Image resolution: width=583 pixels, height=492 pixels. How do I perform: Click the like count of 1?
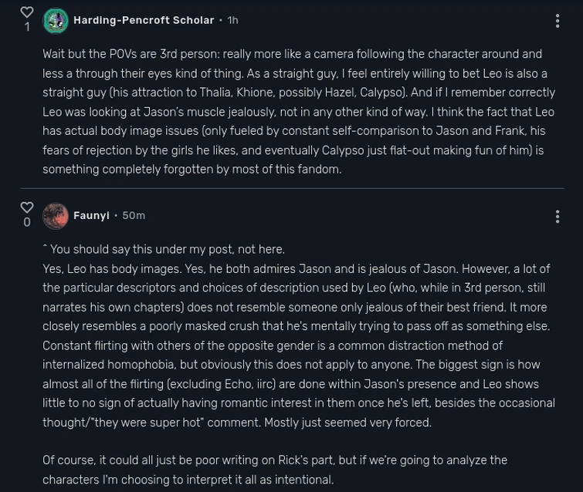point(27,28)
